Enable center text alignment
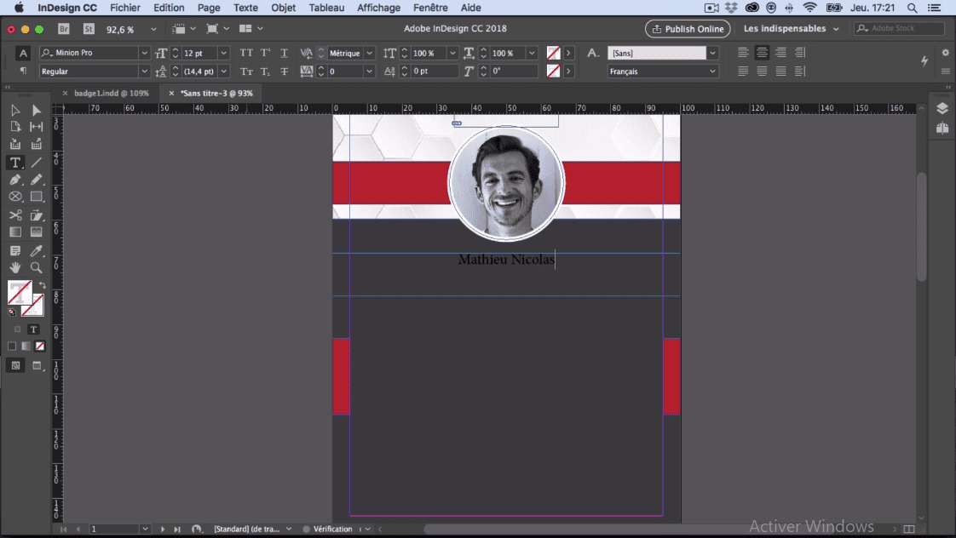 coord(762,53)
